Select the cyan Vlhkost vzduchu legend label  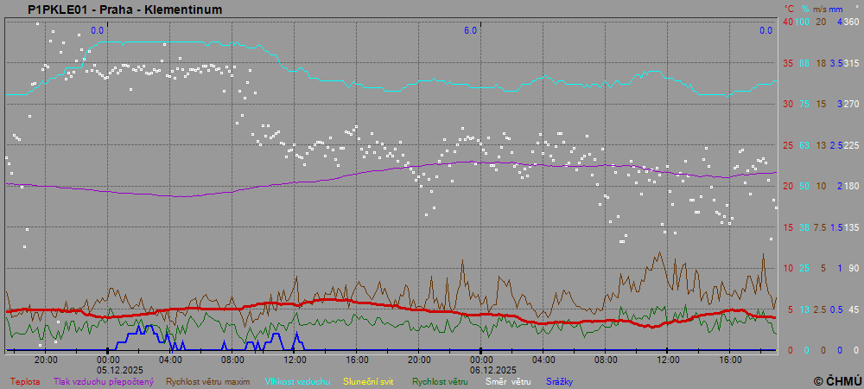(297, 380)
